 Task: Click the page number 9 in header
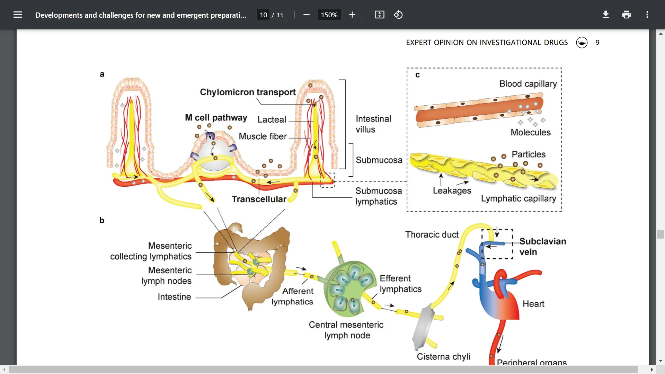(597, 43)
